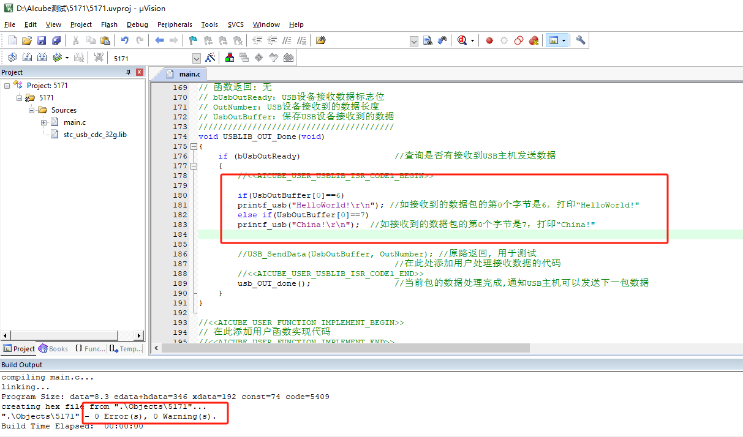
Task: Collapse the 5171 target folder node
Action: click(20, 98)
